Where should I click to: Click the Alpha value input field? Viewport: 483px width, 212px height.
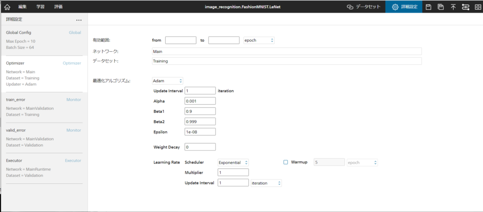tap(200, 101)
